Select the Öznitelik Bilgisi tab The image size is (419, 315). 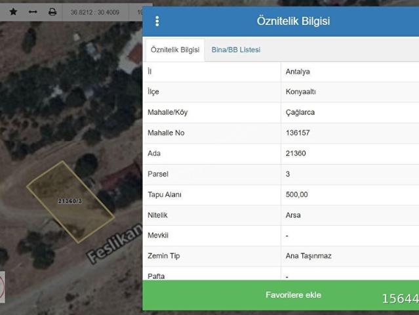point(175,50)
